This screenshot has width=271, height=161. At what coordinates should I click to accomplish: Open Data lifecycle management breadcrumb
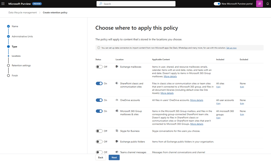23,12
